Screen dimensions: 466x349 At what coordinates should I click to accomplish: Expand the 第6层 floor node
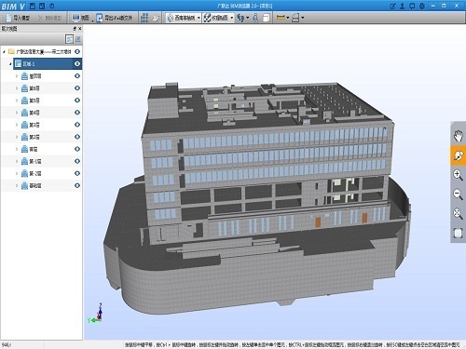tap(17, 88)
